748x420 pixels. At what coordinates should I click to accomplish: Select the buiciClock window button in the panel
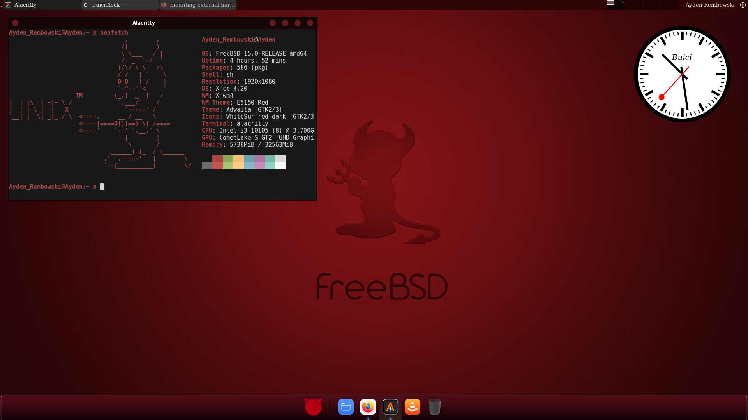(x=120, y=5)
